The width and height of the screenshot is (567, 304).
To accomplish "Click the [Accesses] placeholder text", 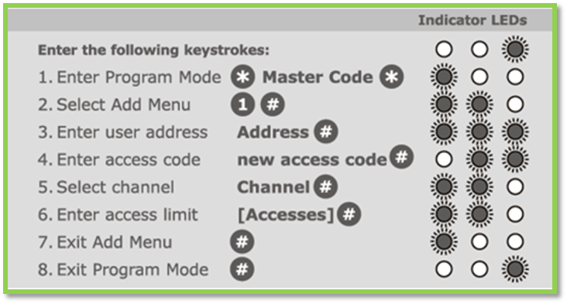I will pyautogui.click(x=286, y=215).
